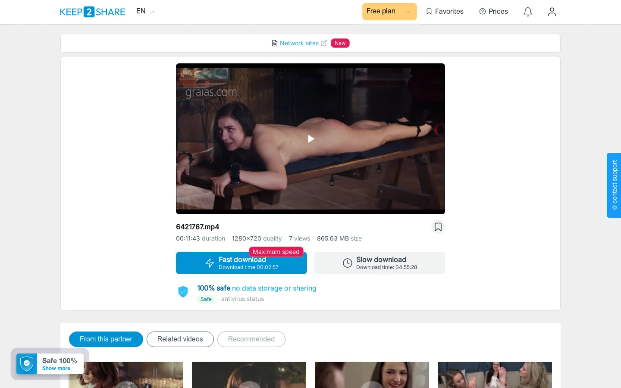Bookmark the file 6421767.mp4
Viewport: 621px width, 388px height.
(x=438, y=227)
